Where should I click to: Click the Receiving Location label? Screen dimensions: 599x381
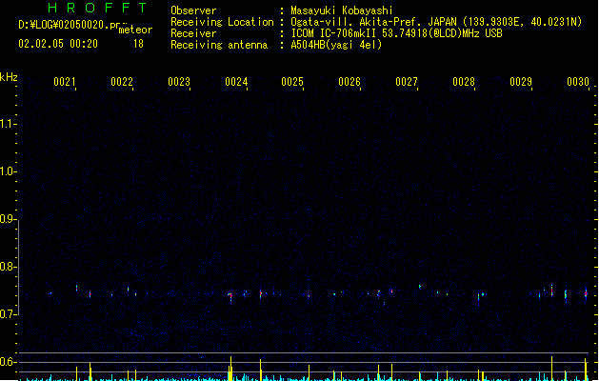pos(222,22)
